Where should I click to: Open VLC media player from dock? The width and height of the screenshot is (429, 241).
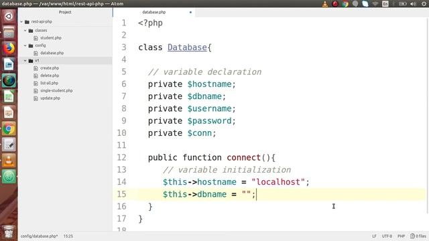click(9, 161)
